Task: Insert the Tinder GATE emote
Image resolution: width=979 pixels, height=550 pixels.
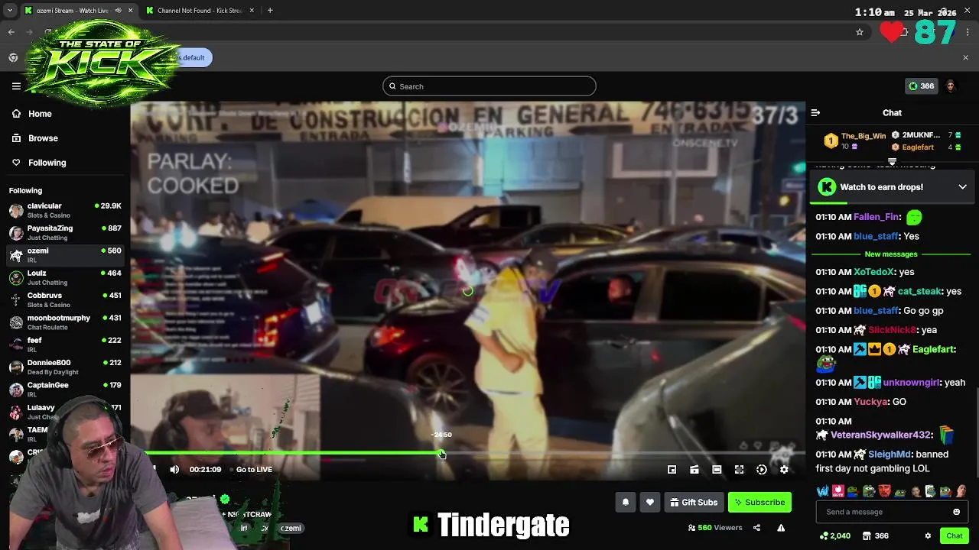Action: tap(838, 491)
